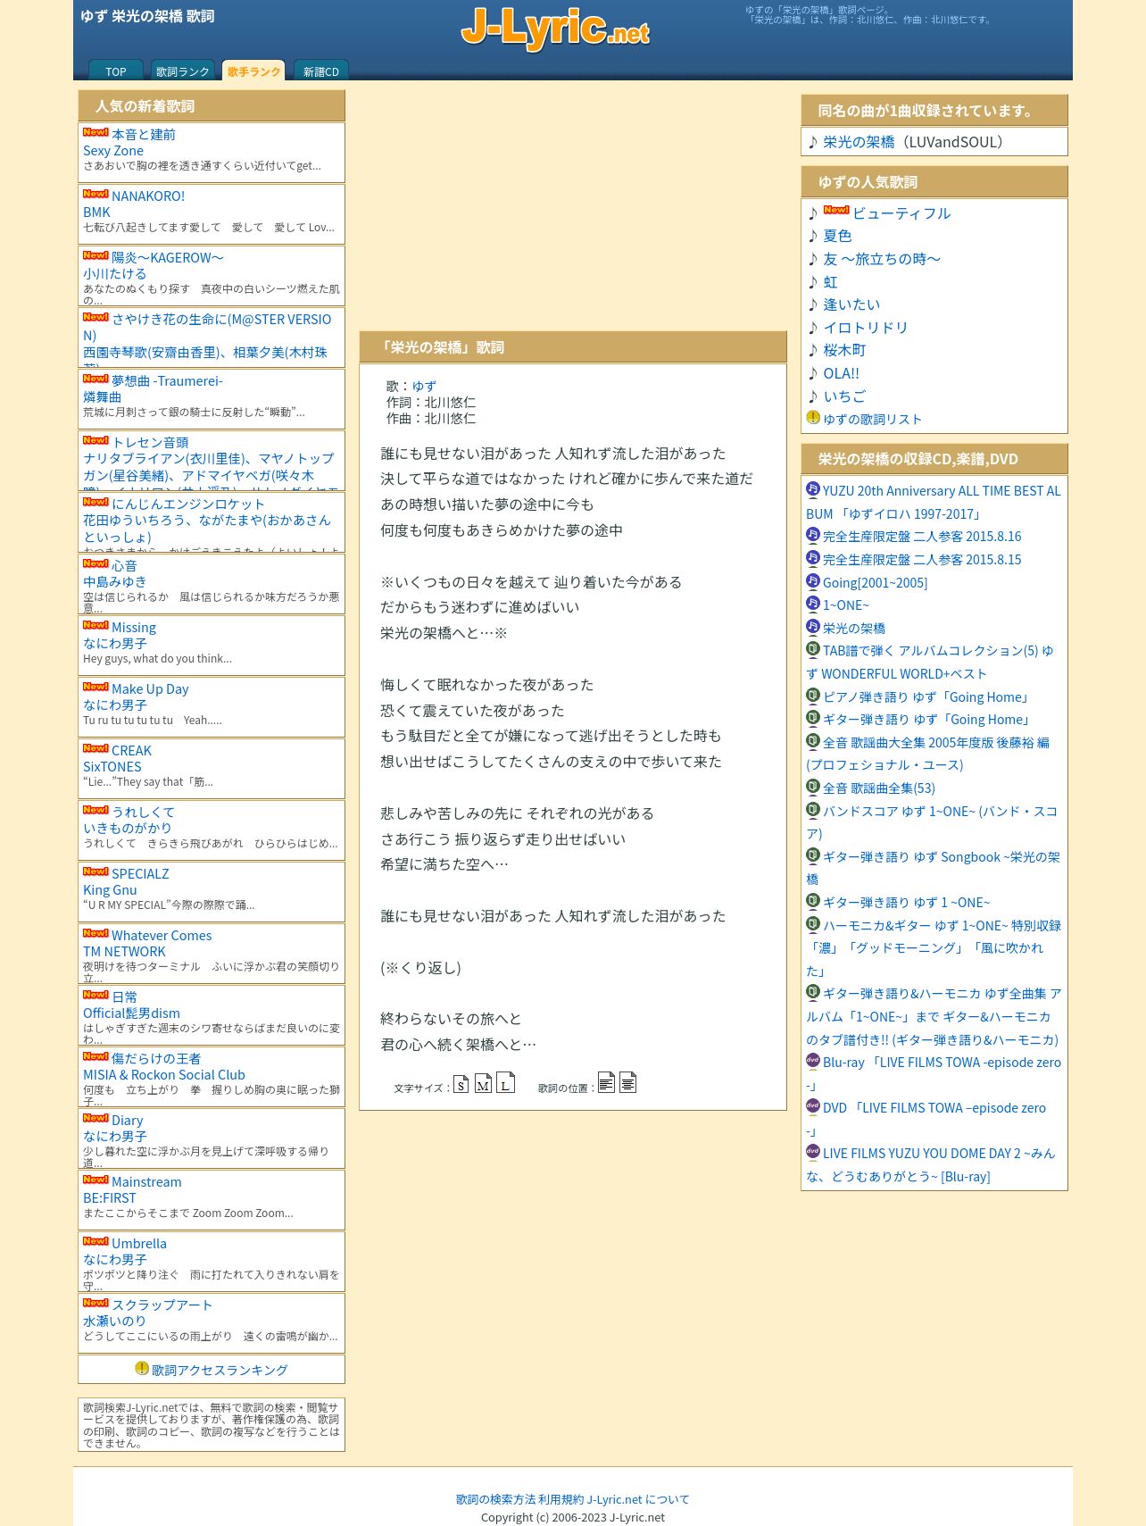The width and height of the screenshot is (1146, 1526).
Task: Click the score icon beside ギター弾き語り ゆず 1 ~ONE~
Action: 812,901
